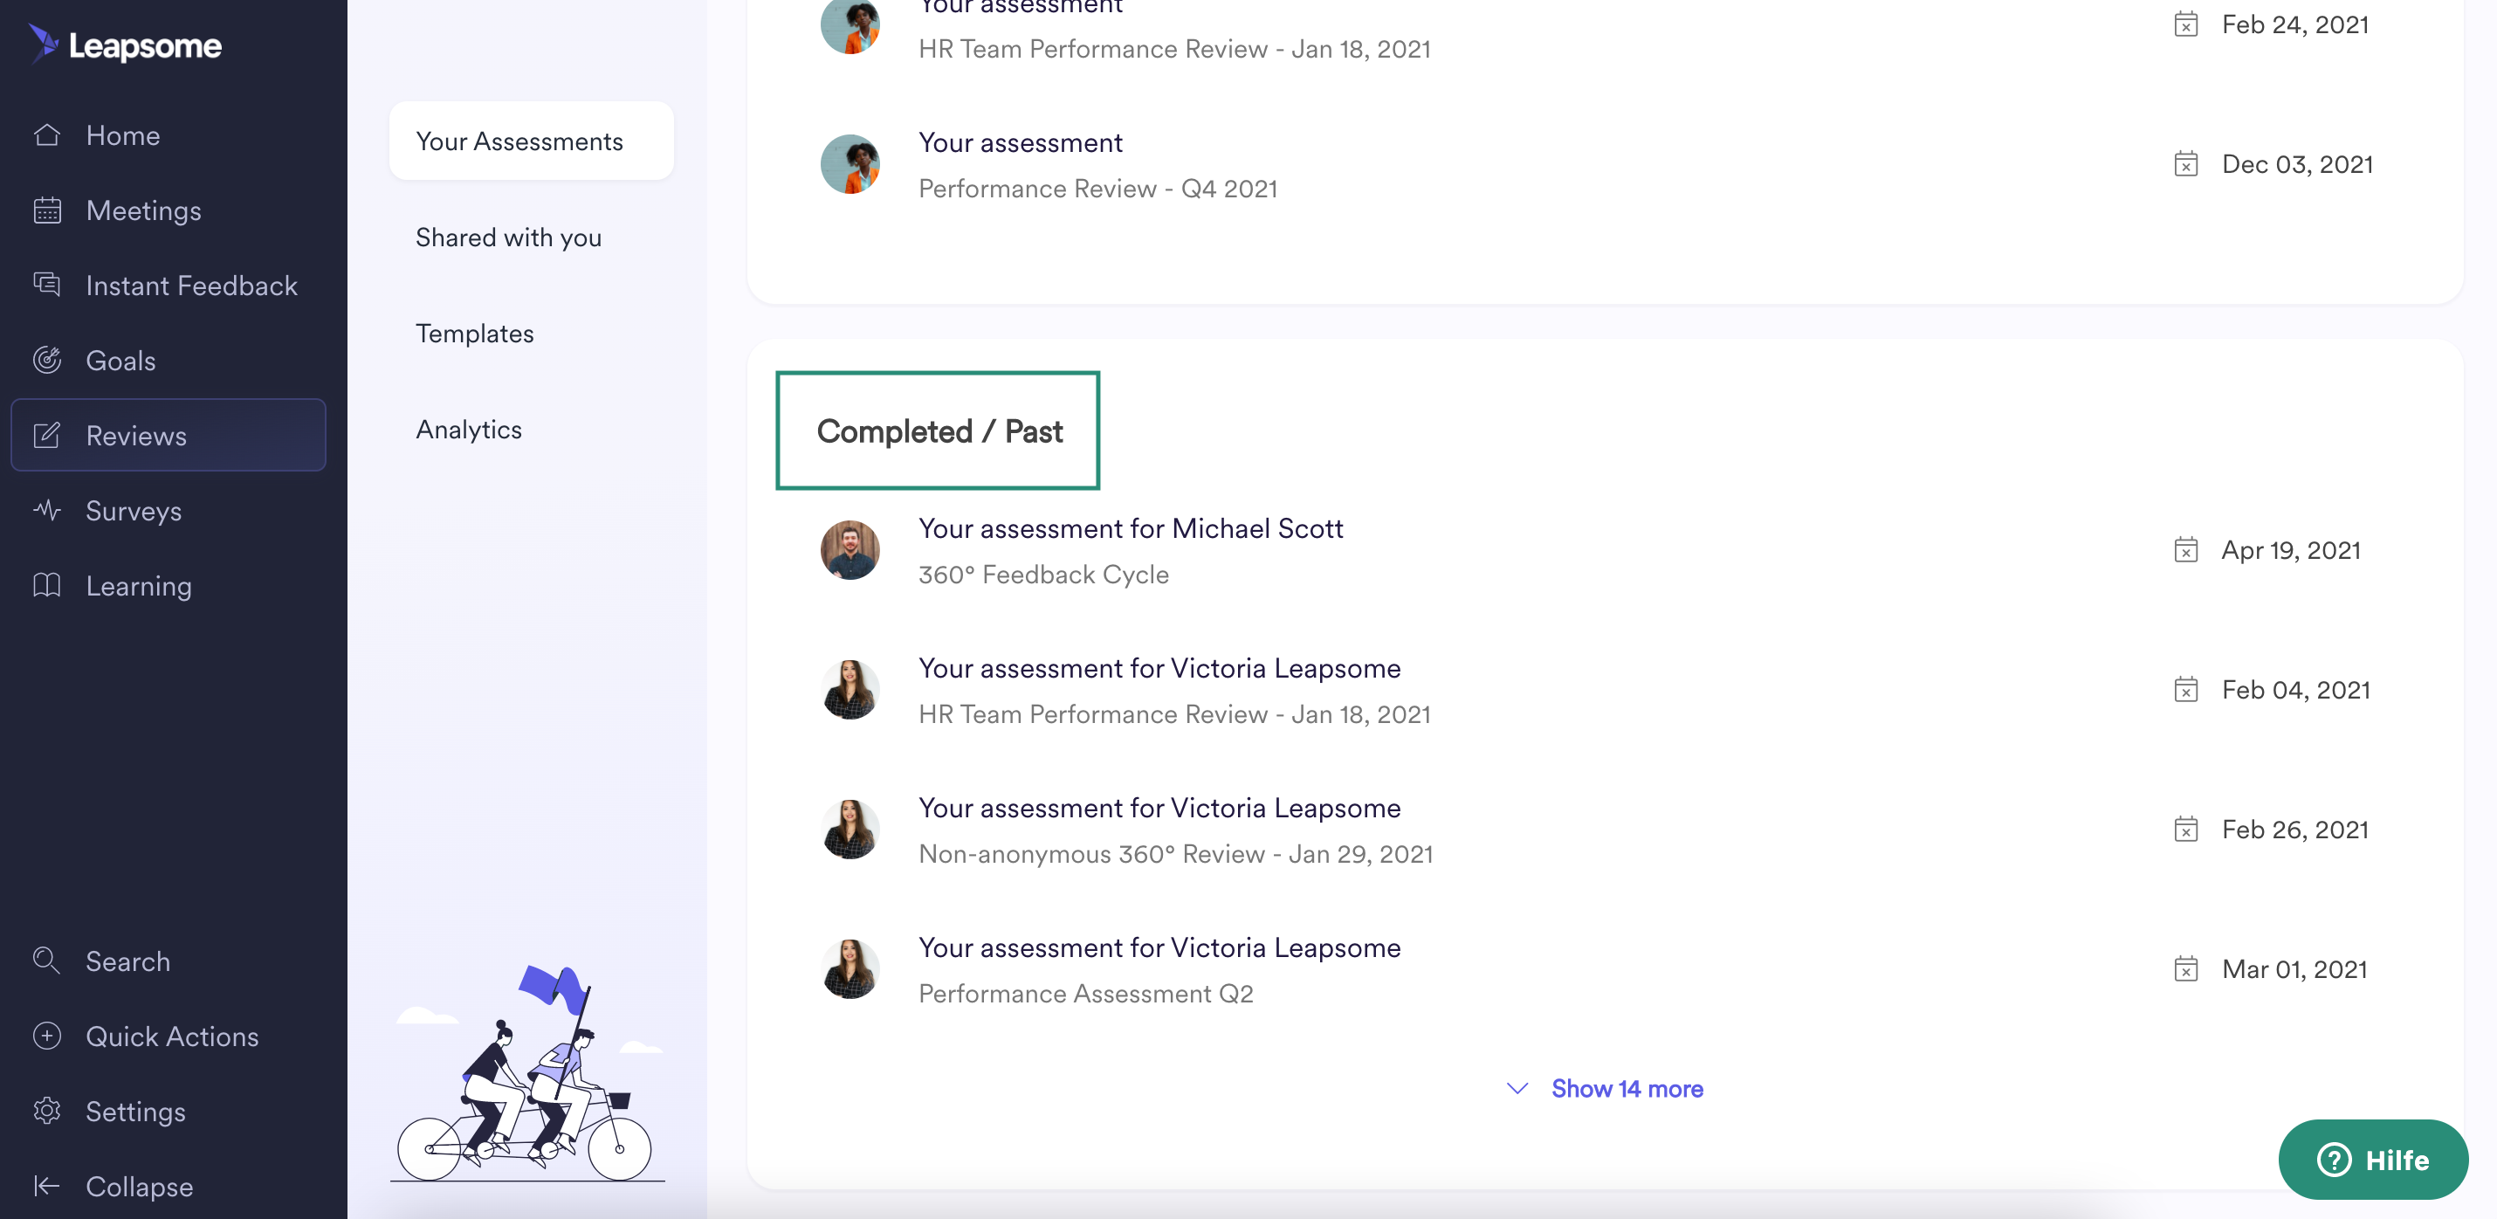Open the Your Assessments tab

(531, 141)
